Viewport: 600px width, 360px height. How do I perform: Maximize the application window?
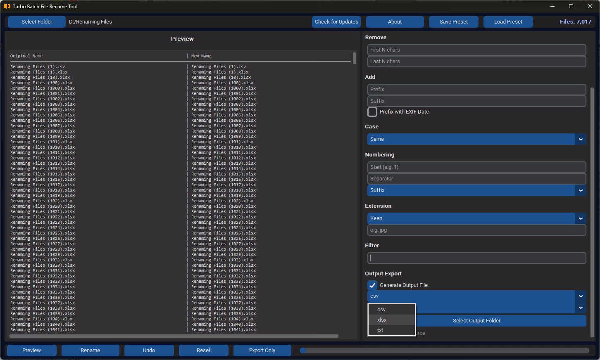(571, 6)
